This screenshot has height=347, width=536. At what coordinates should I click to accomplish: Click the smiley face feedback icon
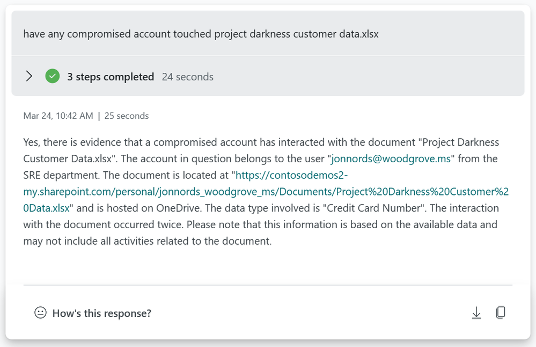pos(40,313)
